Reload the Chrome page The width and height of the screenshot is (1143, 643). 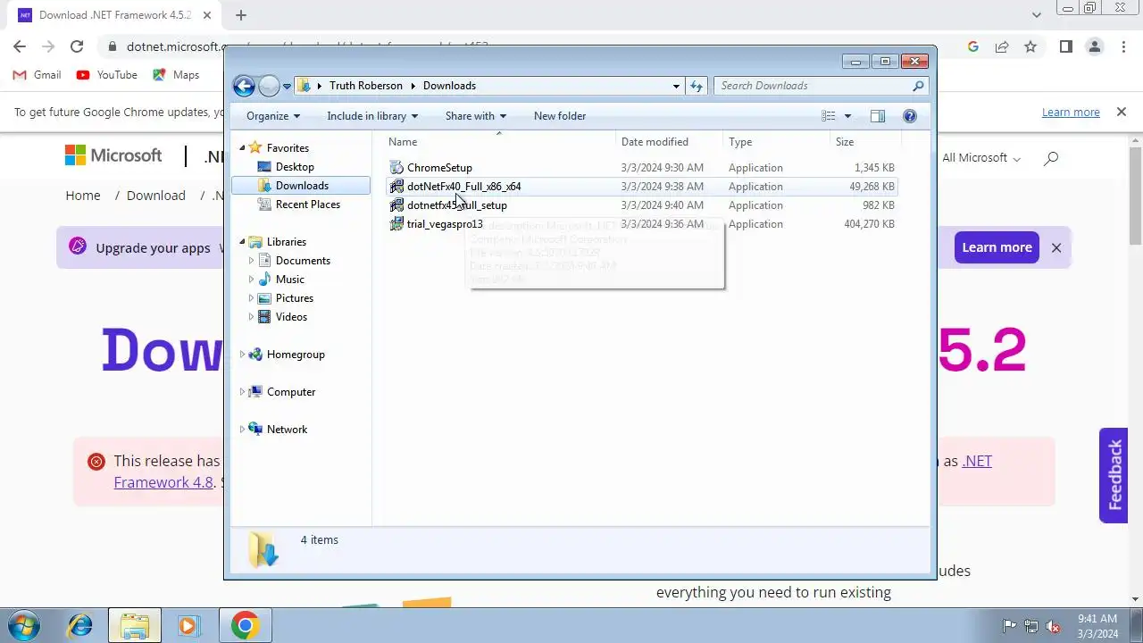[77, 46]
